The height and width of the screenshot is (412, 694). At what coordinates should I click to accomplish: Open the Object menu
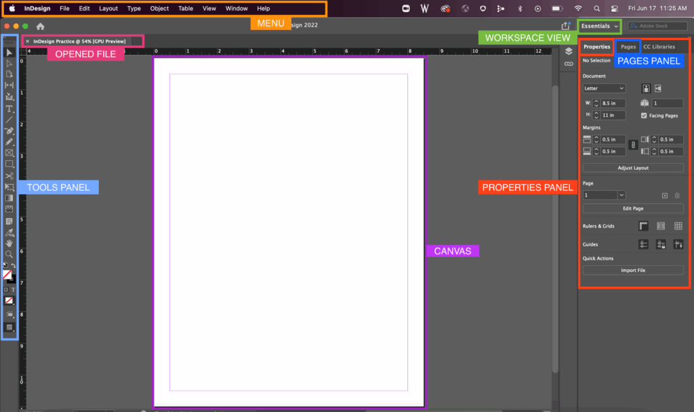click(159, 8)
